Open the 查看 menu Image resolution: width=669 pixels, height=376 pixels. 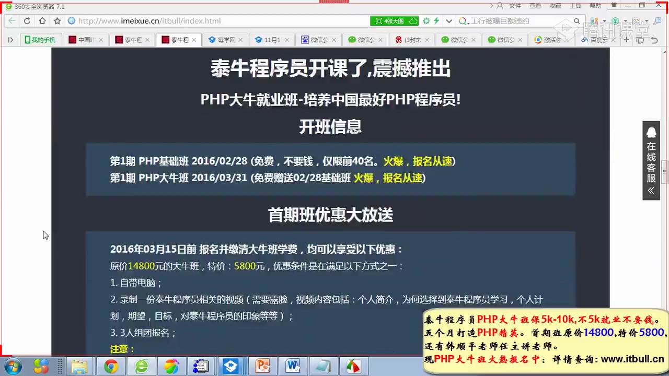point(535,6)
